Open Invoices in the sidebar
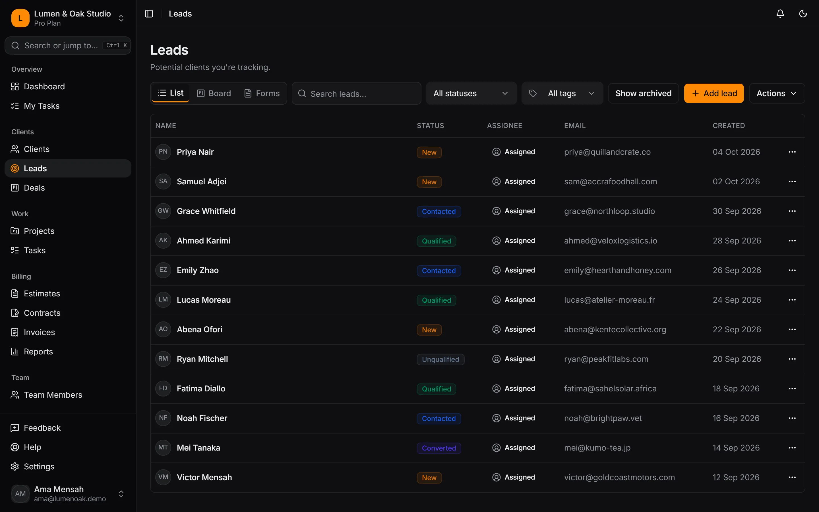 click(68, 333)
